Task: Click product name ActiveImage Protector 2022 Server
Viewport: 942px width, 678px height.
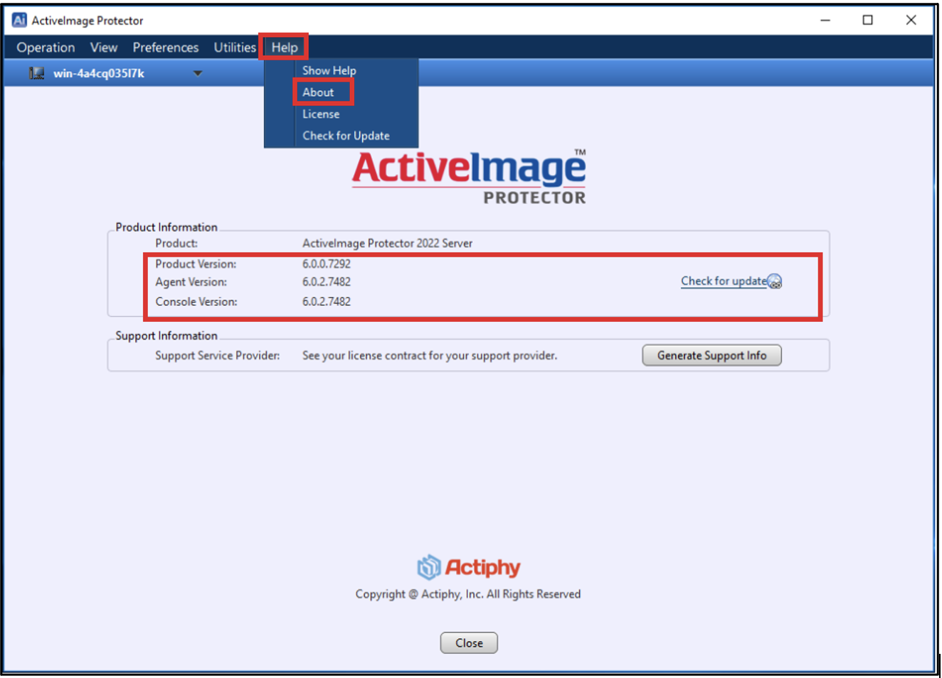Action: click(x=387, y=243)
